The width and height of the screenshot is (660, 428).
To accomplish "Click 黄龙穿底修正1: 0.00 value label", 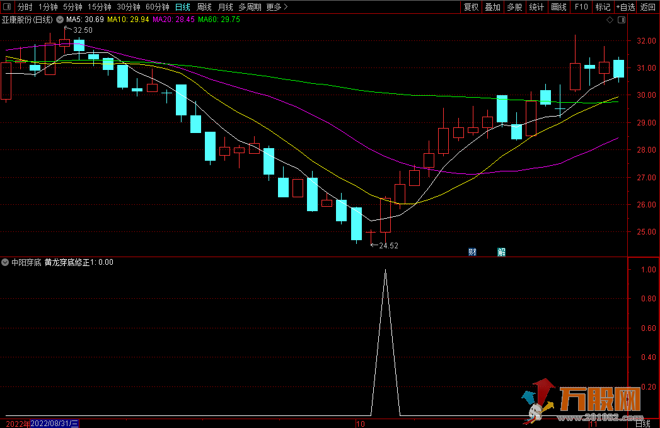I will coord(79,262).
